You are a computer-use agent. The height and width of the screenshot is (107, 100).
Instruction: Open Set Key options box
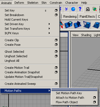click(56, 10)
